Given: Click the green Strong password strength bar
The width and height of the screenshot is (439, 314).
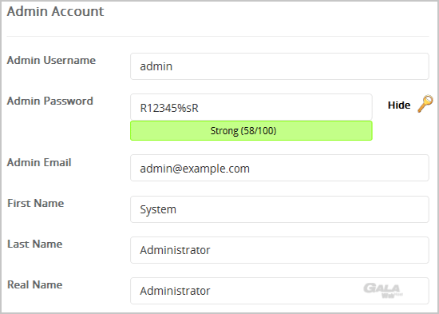Looking at the screenshot, I should (251, 131).
